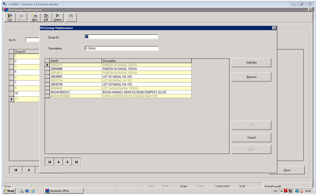Image resolution: width=316 pixels, height=195 pixels.
Task: Click the Delete toolbar icon
Action: 57,17
